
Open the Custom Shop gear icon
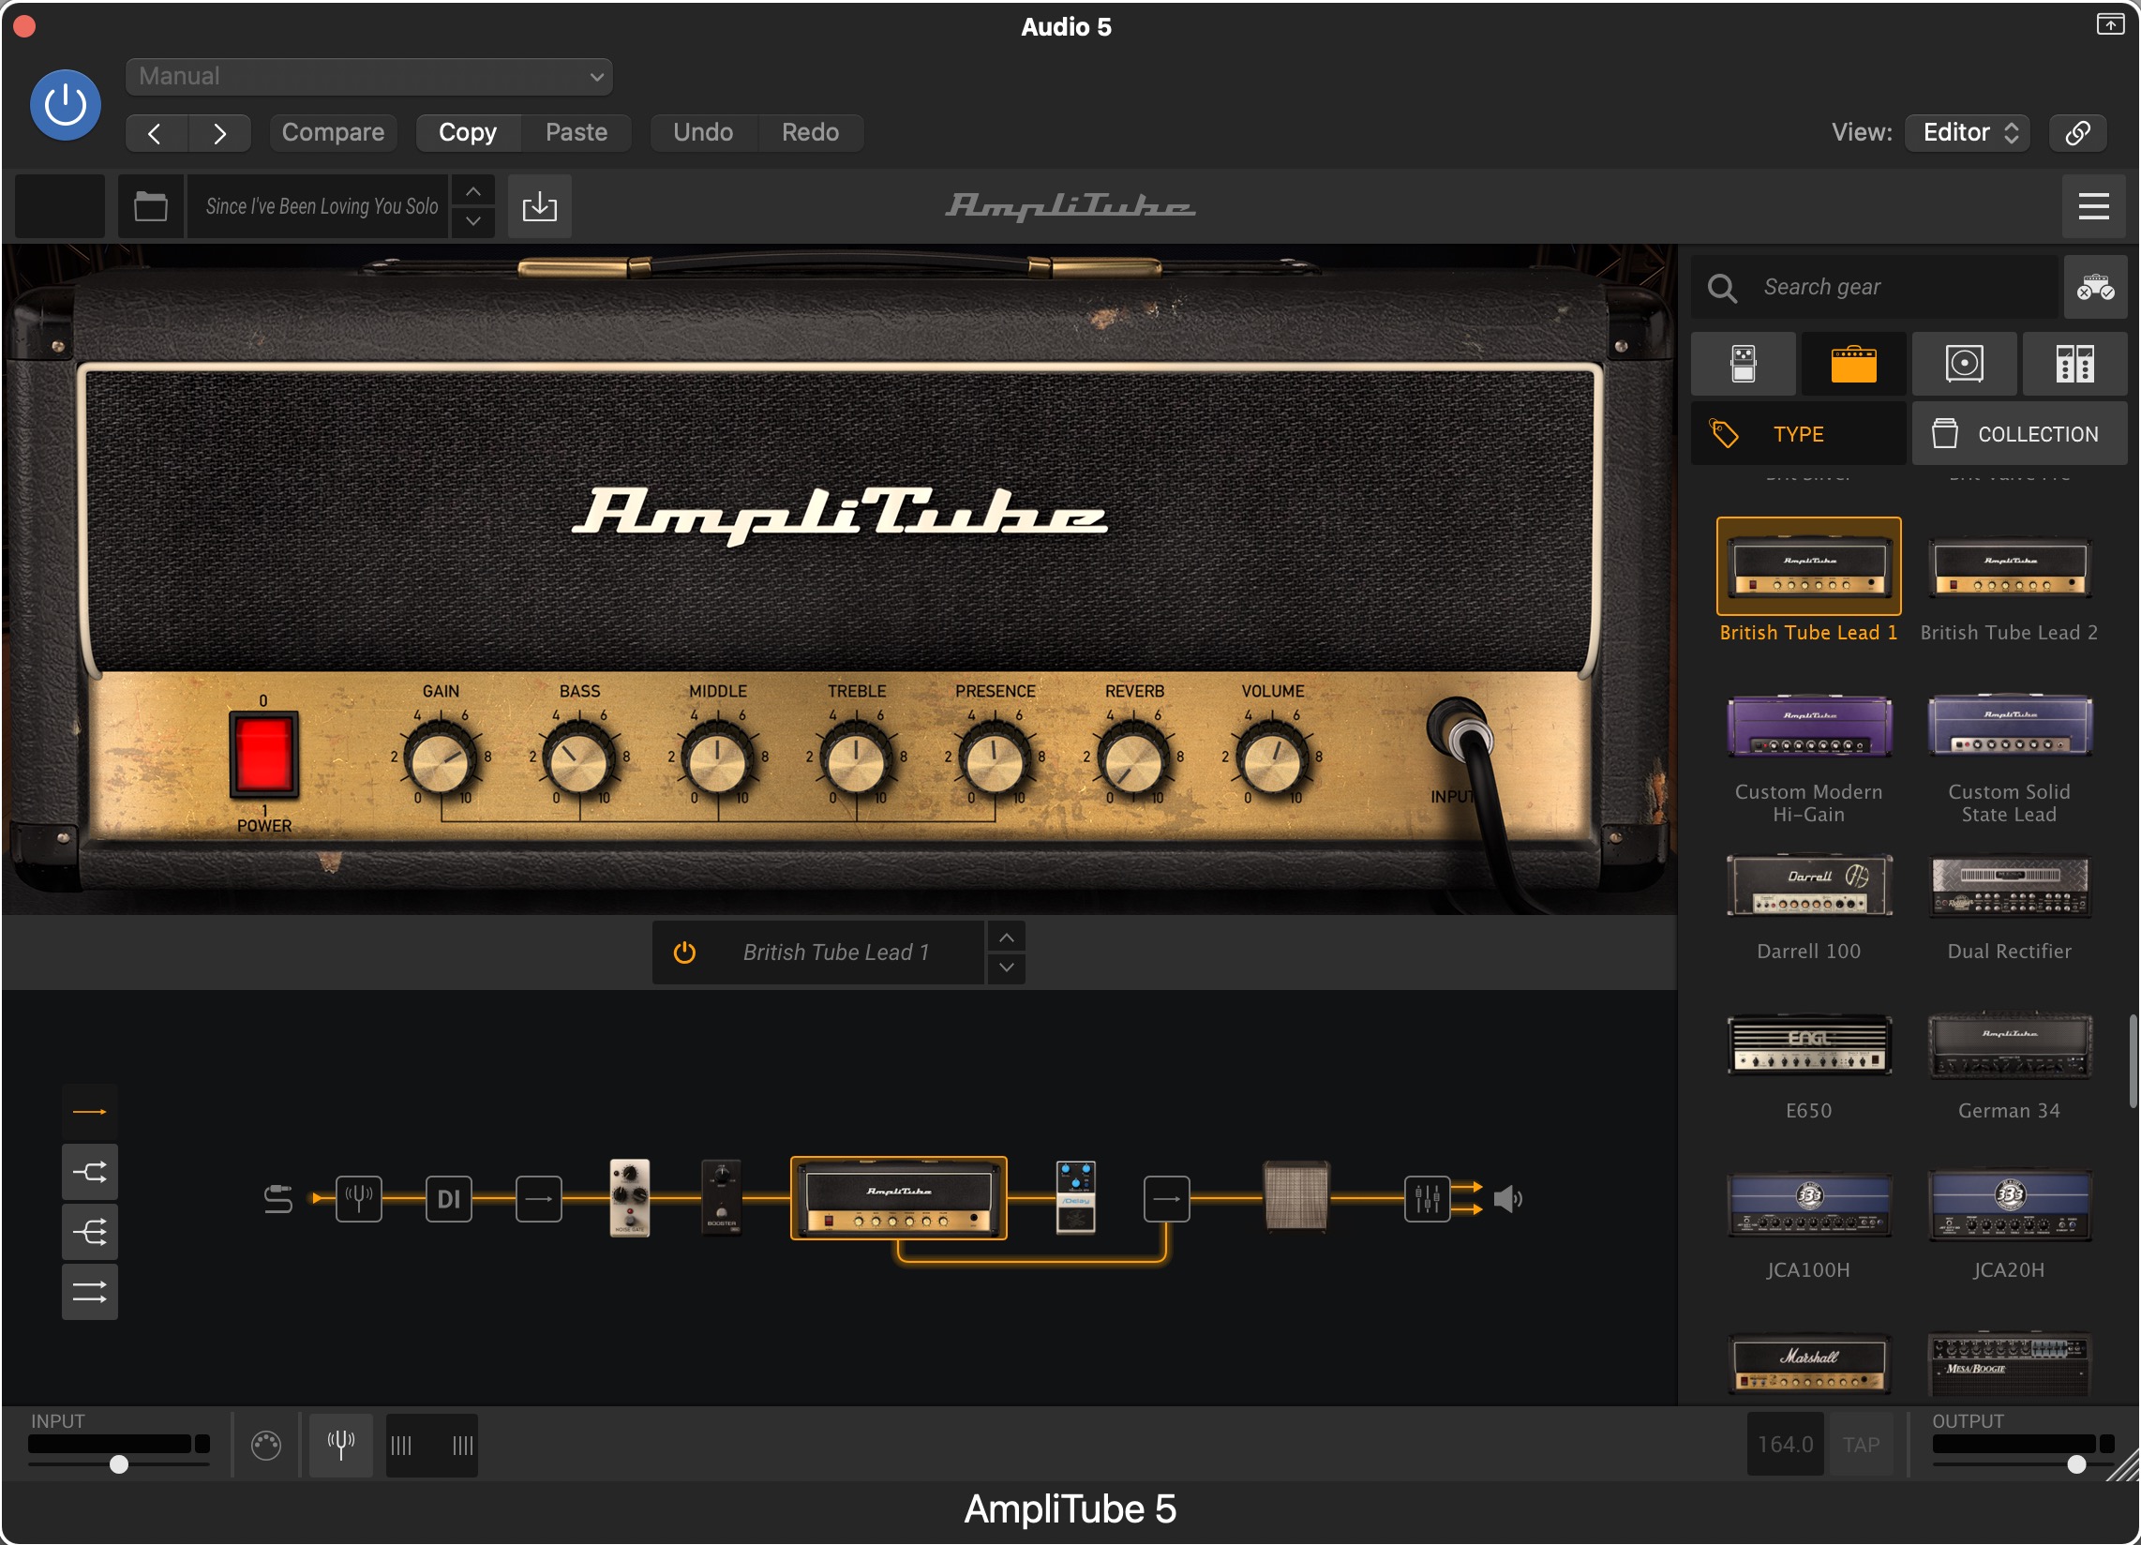pos(2095,287)
